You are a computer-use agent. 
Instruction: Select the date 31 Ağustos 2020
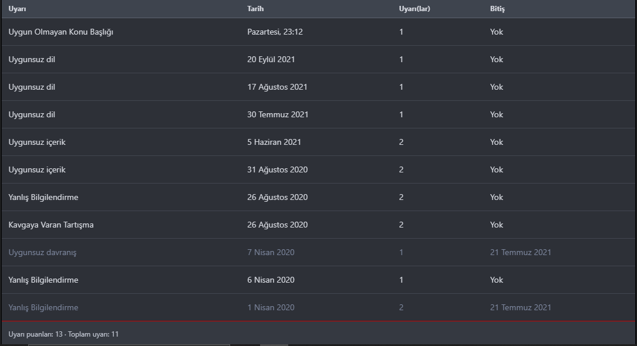(277, 170)
